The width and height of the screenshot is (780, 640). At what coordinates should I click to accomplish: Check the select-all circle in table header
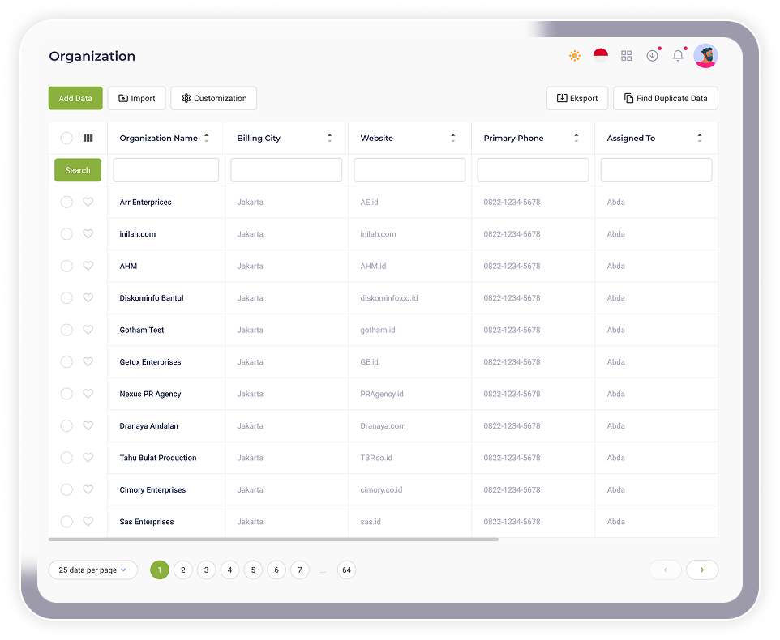coord(66,139)
